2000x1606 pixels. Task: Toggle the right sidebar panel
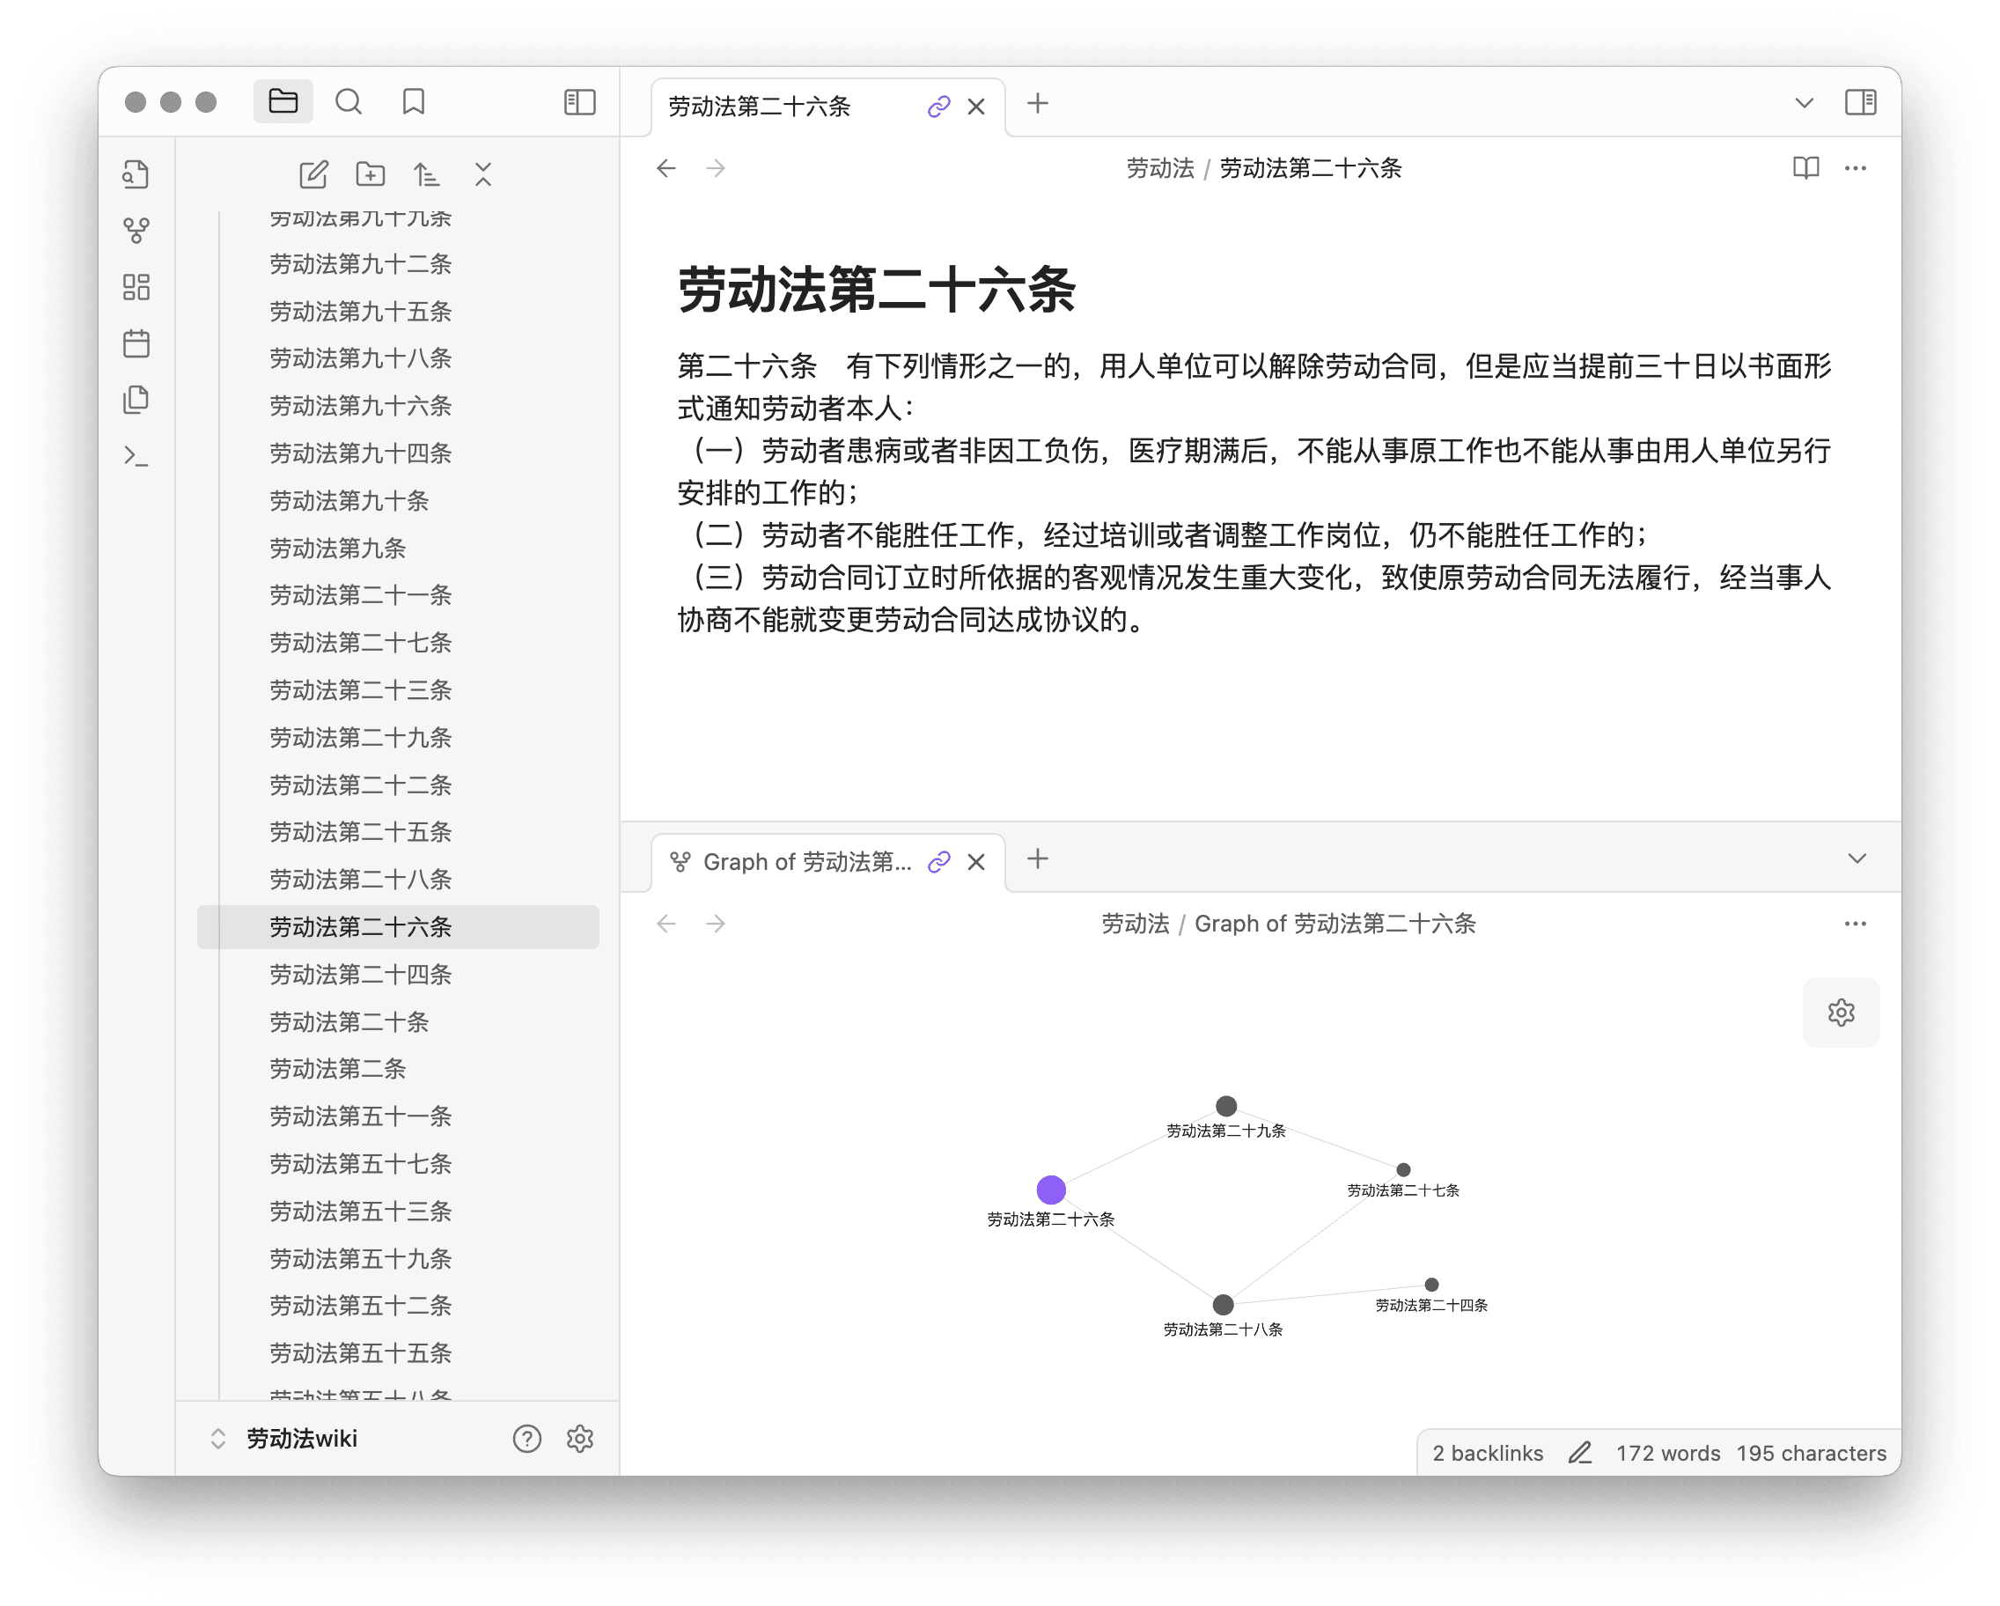[x=1860, y=102]
